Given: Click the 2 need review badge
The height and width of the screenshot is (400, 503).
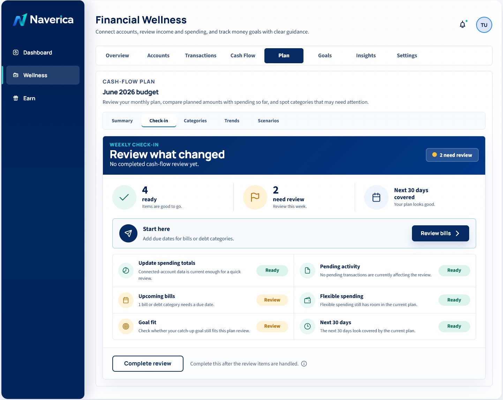Looking at the screenshot, I should click(x=452, y=155).
